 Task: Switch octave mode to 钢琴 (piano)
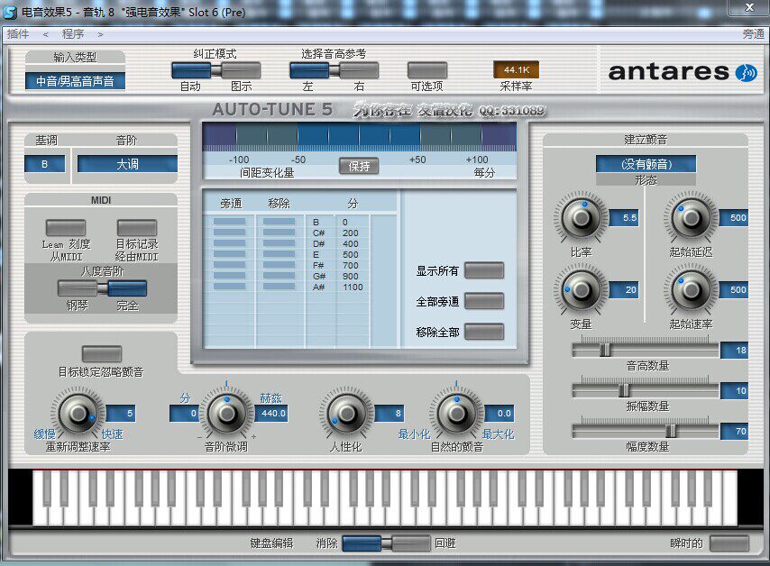[x=78, y=288]
